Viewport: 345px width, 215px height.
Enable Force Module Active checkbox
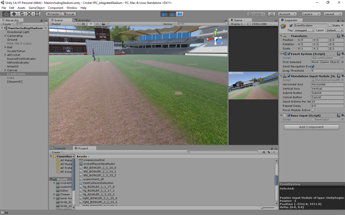point(313,110)
